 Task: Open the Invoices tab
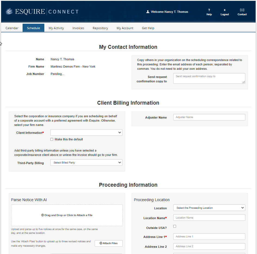point(78,28)
